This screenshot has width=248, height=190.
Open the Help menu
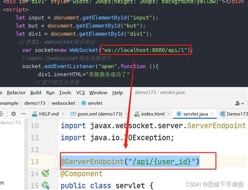118,93
